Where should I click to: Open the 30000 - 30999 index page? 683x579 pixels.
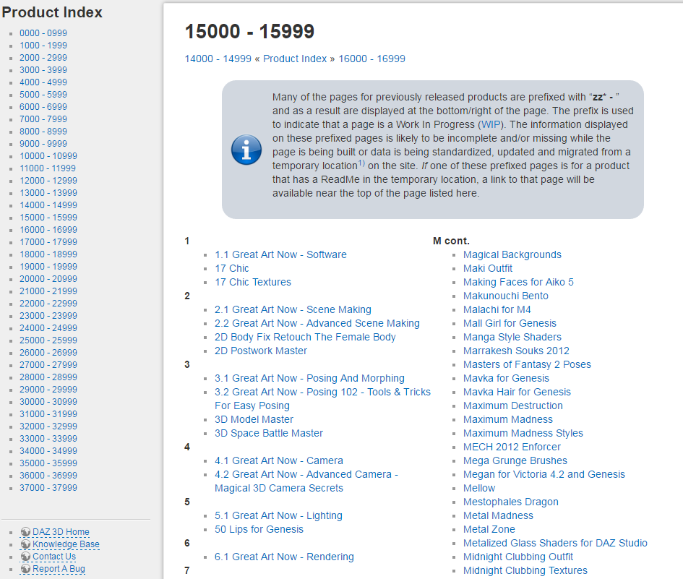click(48, 402)
